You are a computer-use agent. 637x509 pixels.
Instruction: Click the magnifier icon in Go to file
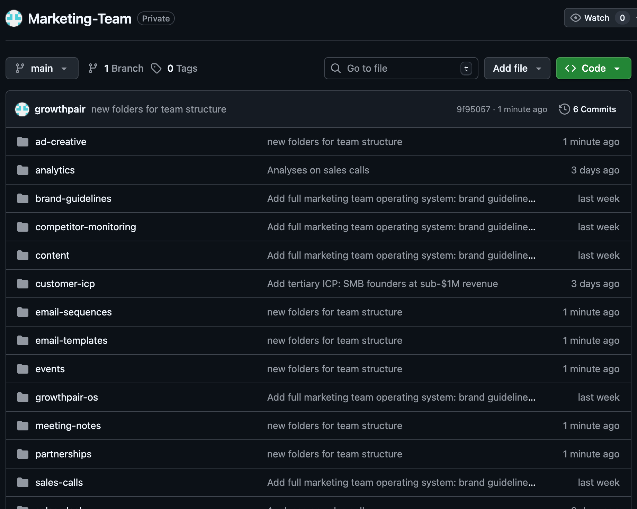point(335,68)
